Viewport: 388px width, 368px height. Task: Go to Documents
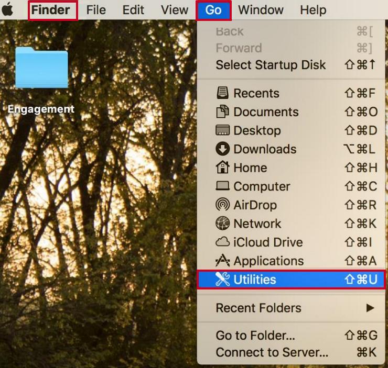click(x=291, y=111)
